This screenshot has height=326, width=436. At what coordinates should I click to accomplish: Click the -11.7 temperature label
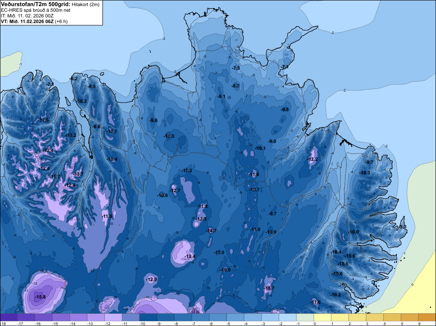[54, 177]
